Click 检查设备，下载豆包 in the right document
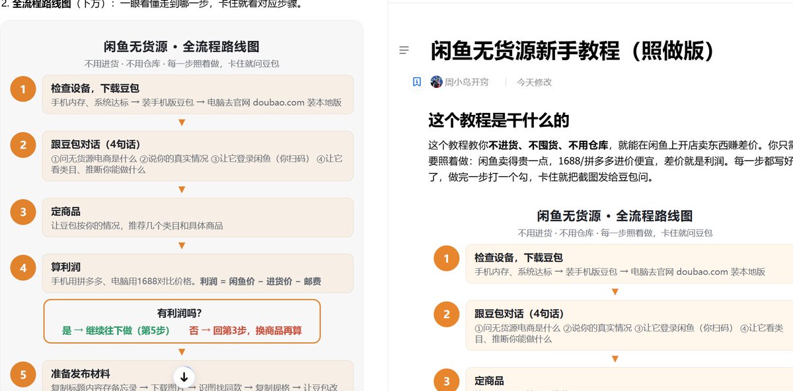The width and height of the screenshot is (793, 391). 519,258
